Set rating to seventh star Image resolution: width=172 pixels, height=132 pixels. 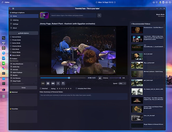(71, 88)
